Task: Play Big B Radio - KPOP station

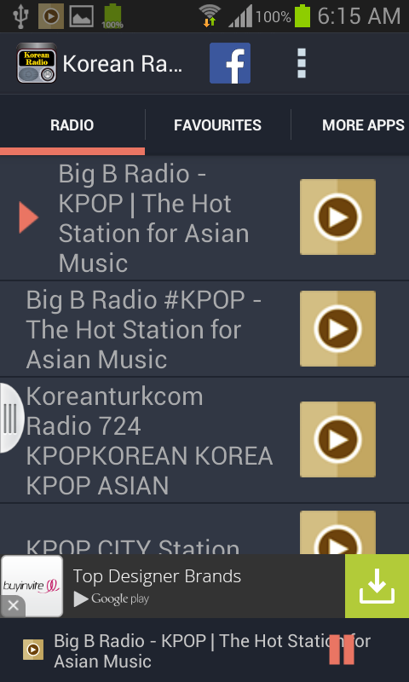Action: pyautogui.click(x=337, y=217)
